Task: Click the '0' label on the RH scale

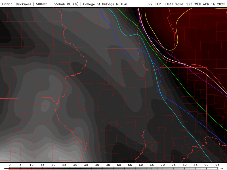Action: (10, 165)
